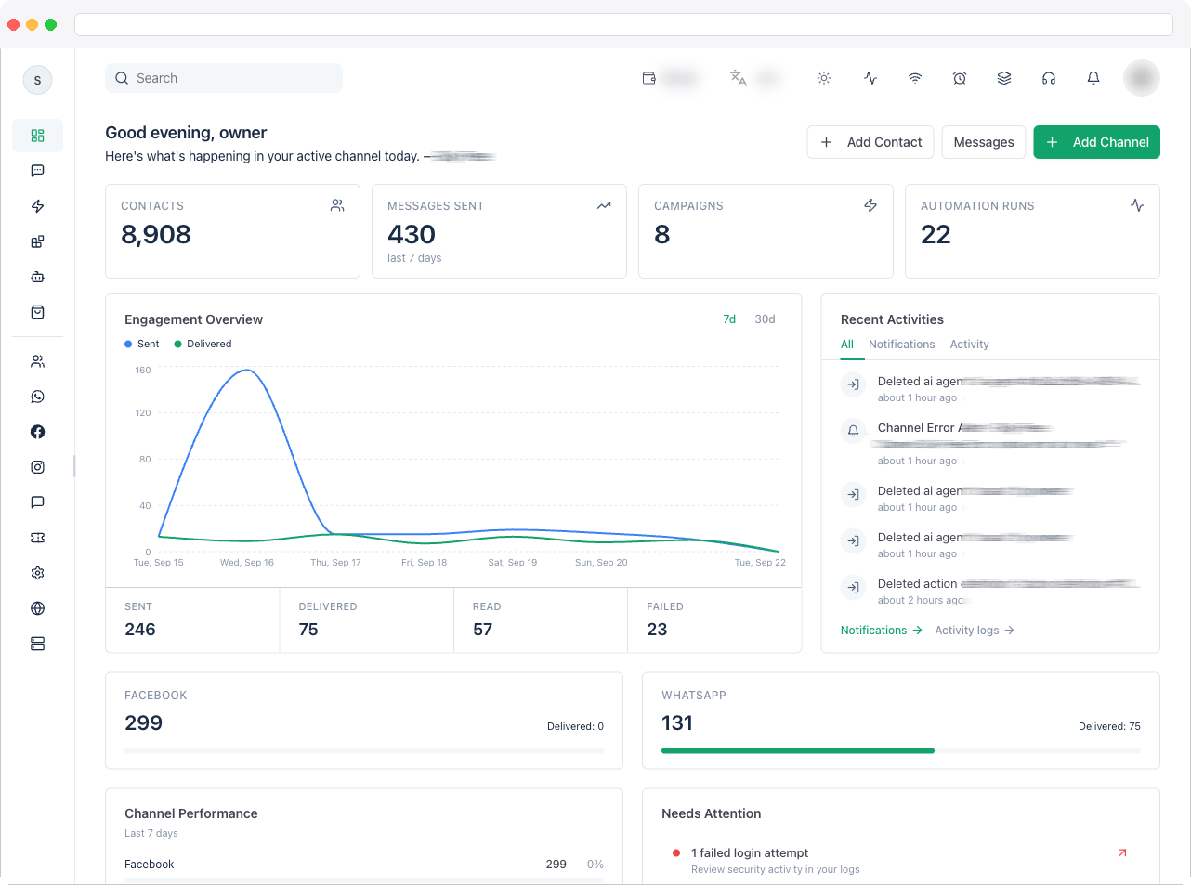Open the WhatsApp channel icon in sidebar
Viewport: 1191px width, 885px height.
pos(37,397)
